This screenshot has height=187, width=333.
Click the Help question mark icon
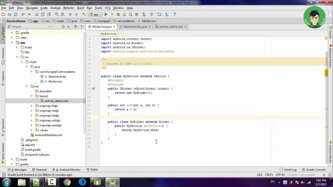(x=174, y=15)
